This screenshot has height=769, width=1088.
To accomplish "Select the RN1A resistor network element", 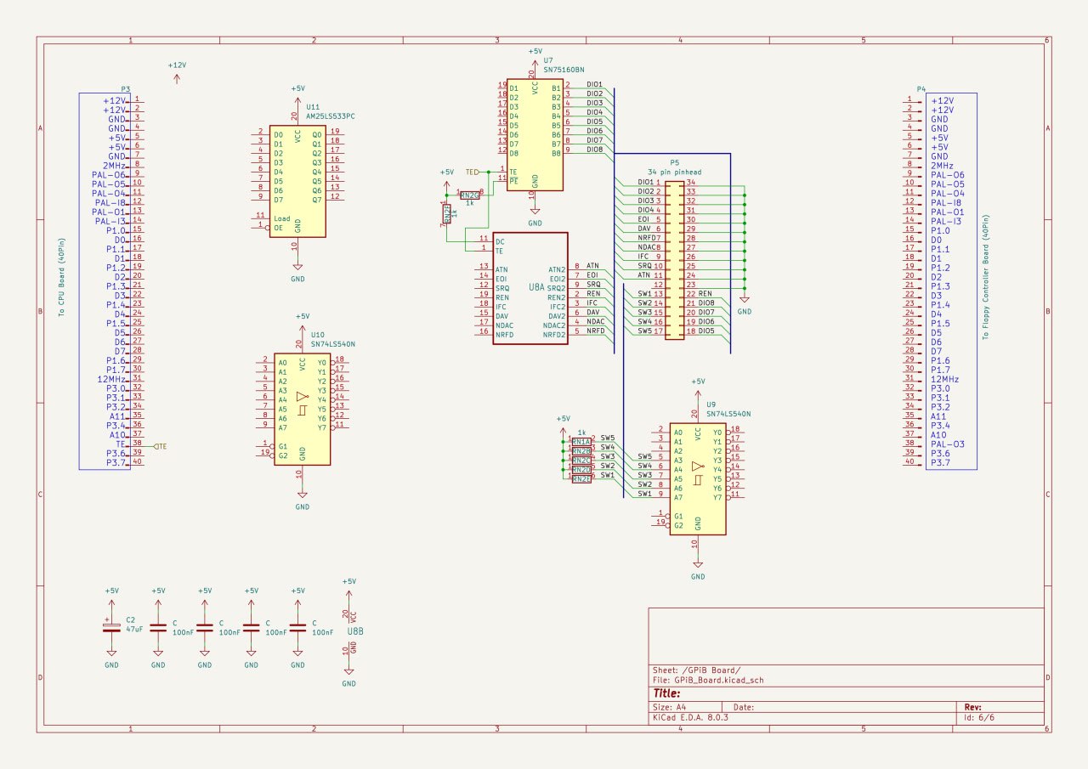I will click(581, 442).
